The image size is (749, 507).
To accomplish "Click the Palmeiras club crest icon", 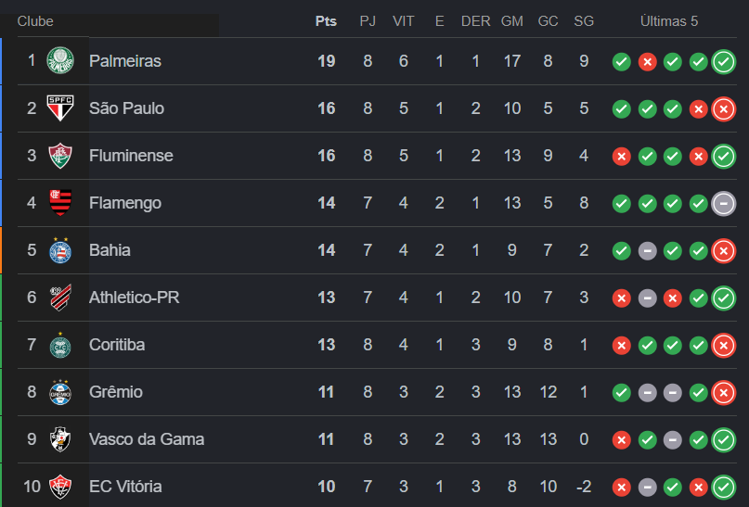I will [60, 61].
